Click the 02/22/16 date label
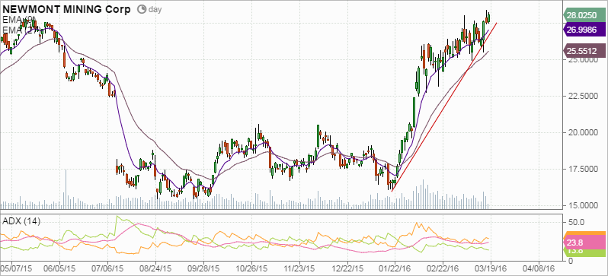Image resolution: width=608 pixels, height=276 pixels. coord(443,268)
